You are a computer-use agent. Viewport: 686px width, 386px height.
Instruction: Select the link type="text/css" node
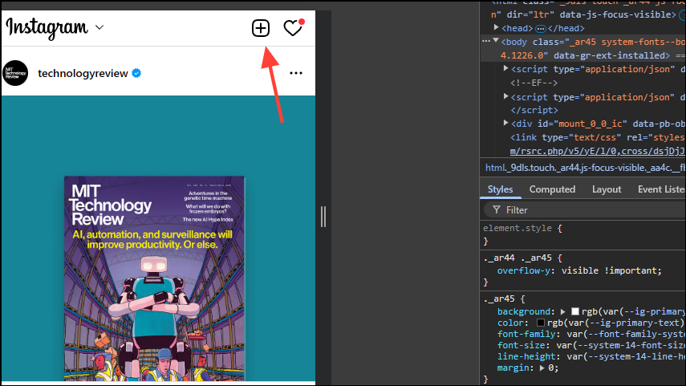coord(598,137)
